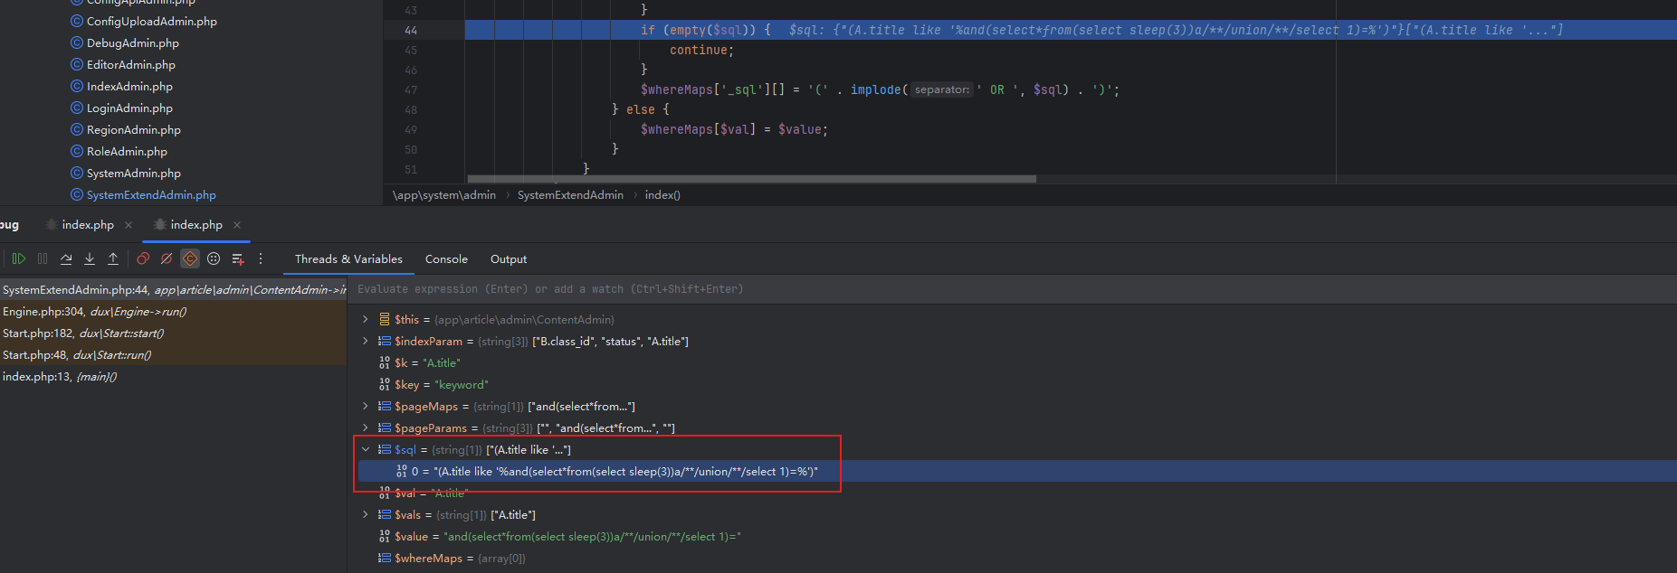
Task: Focus the Evaluate expression input field
Action: point(1012,289)
